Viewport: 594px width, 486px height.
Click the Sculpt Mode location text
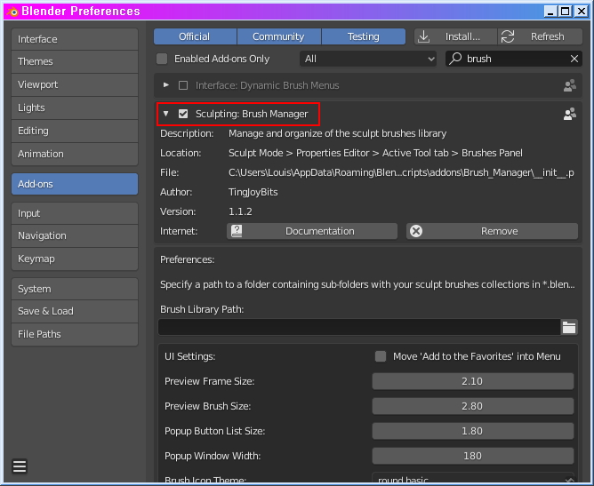pos(375,154)
